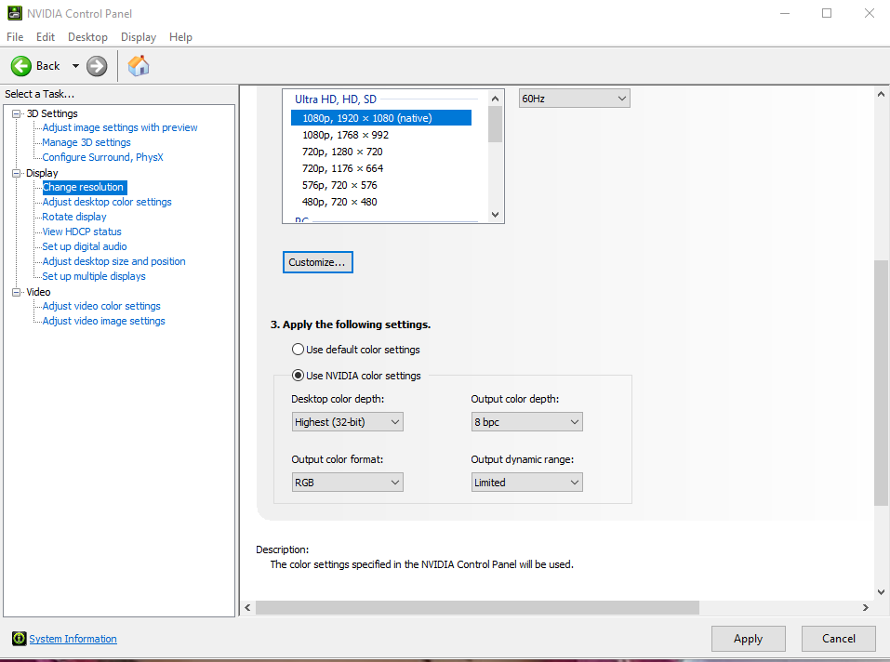This screenshot has height=662, width=890.
Task: Open Set up digital audio
Action: (85, 246)
